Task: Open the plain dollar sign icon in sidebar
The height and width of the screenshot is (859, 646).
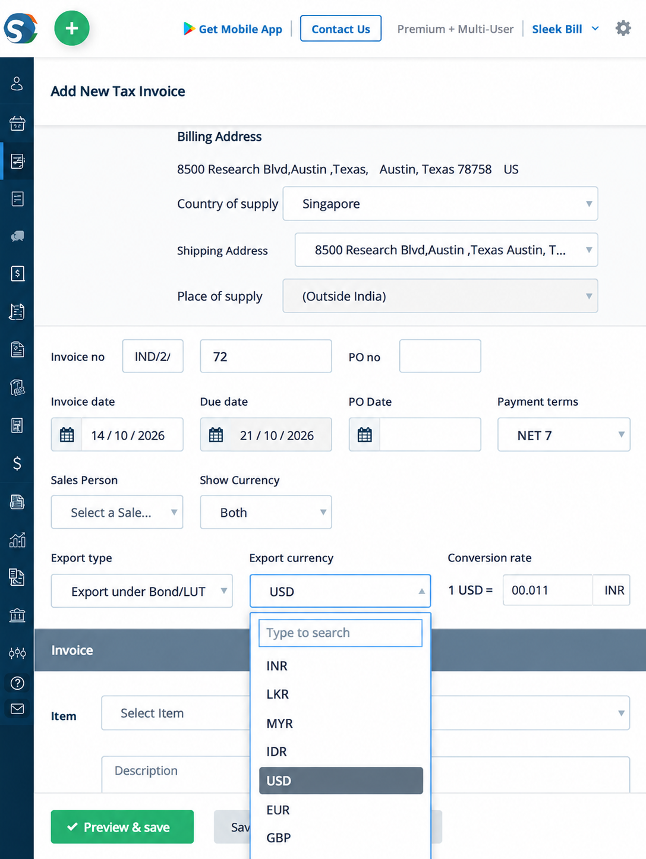Action: tap(17, 463)
